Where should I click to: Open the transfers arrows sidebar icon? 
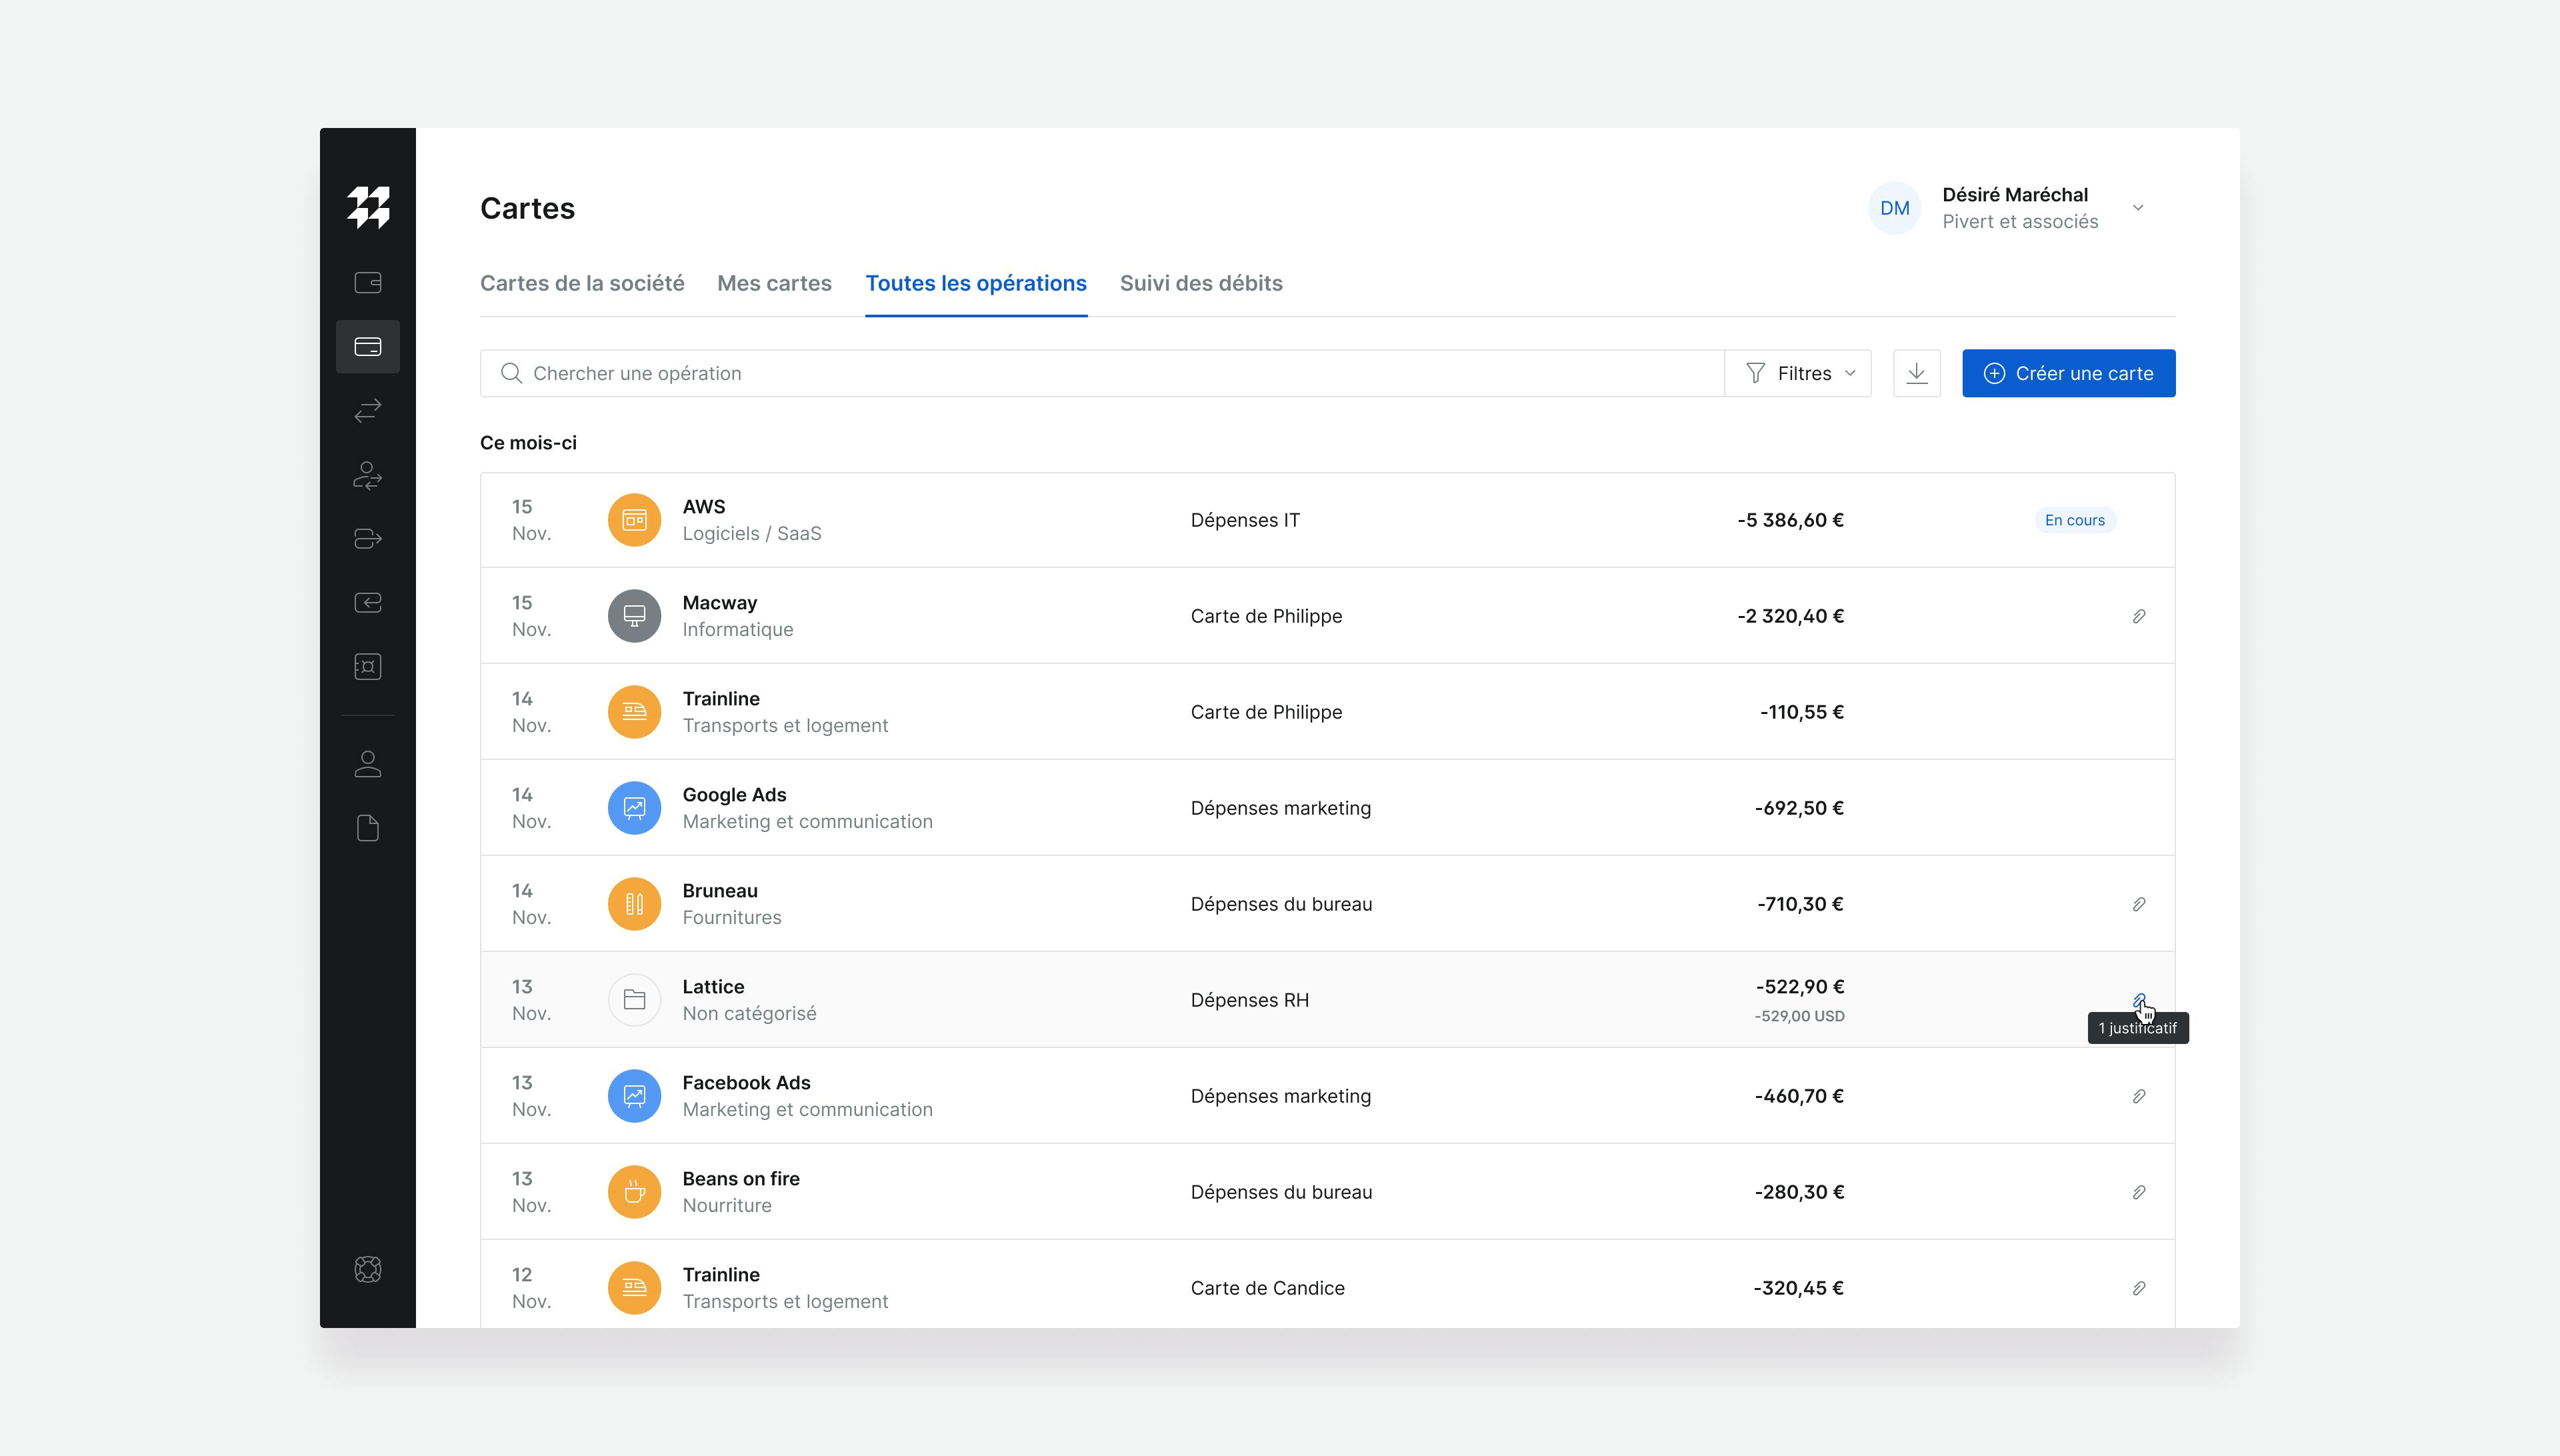point(368,410)
